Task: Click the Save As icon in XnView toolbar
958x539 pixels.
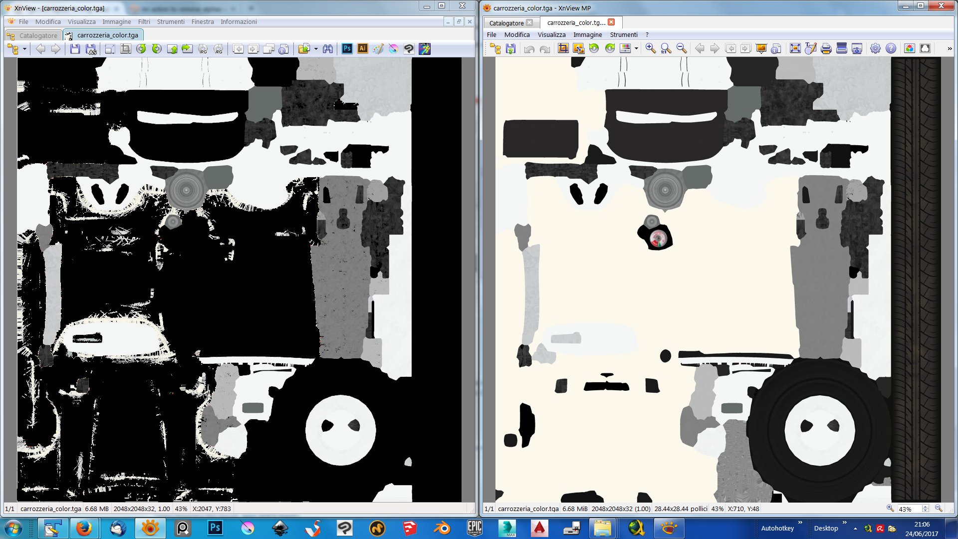Action: 91,49
